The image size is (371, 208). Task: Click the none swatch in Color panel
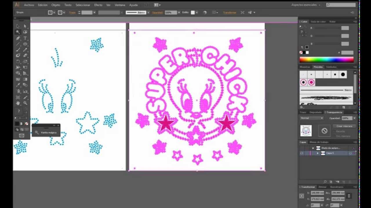click(x=301, y=53)
